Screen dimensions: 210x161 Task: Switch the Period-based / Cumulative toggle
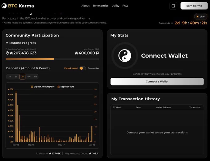(x=82, y=68)
